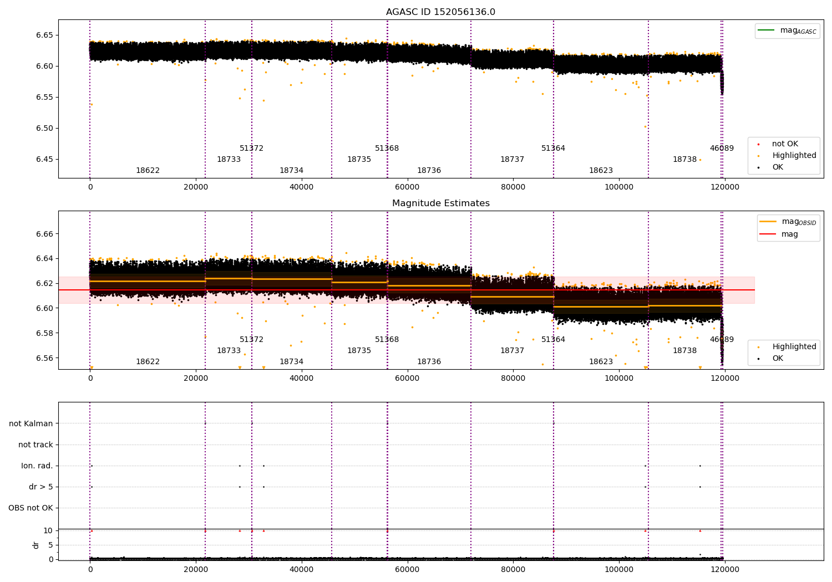Click the 'AGASC ID 152056136.0' plot title
This screenshot has height=582, width=832.
point(440,12)
